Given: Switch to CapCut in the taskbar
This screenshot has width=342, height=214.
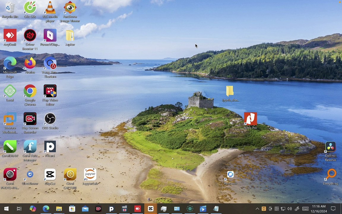Looking at the screenshot, I should (151, 209).
